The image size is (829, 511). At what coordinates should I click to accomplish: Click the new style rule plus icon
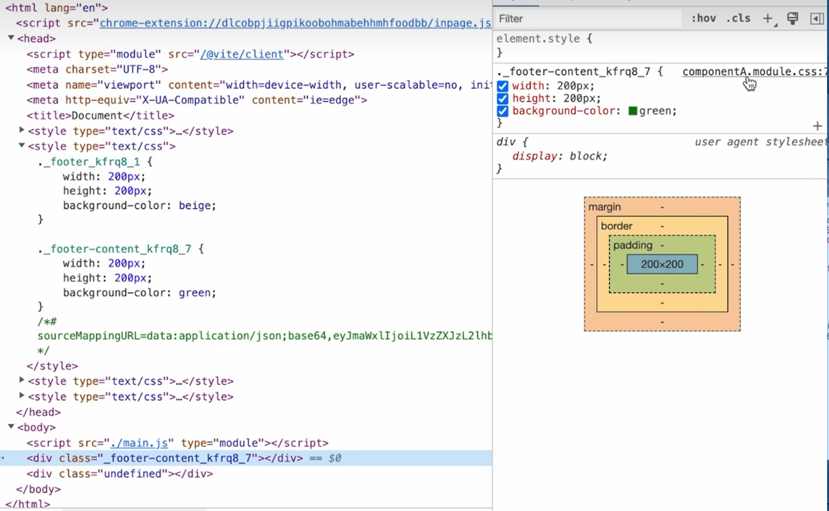[767, 18]
